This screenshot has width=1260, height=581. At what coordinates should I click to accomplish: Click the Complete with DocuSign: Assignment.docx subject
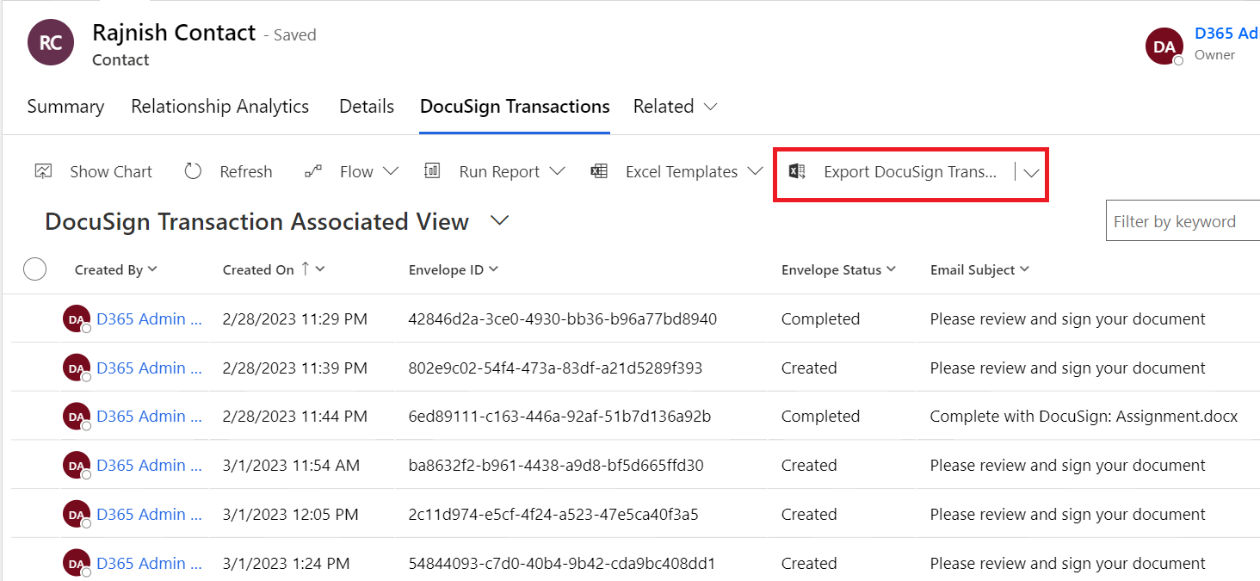(1084, 417)
